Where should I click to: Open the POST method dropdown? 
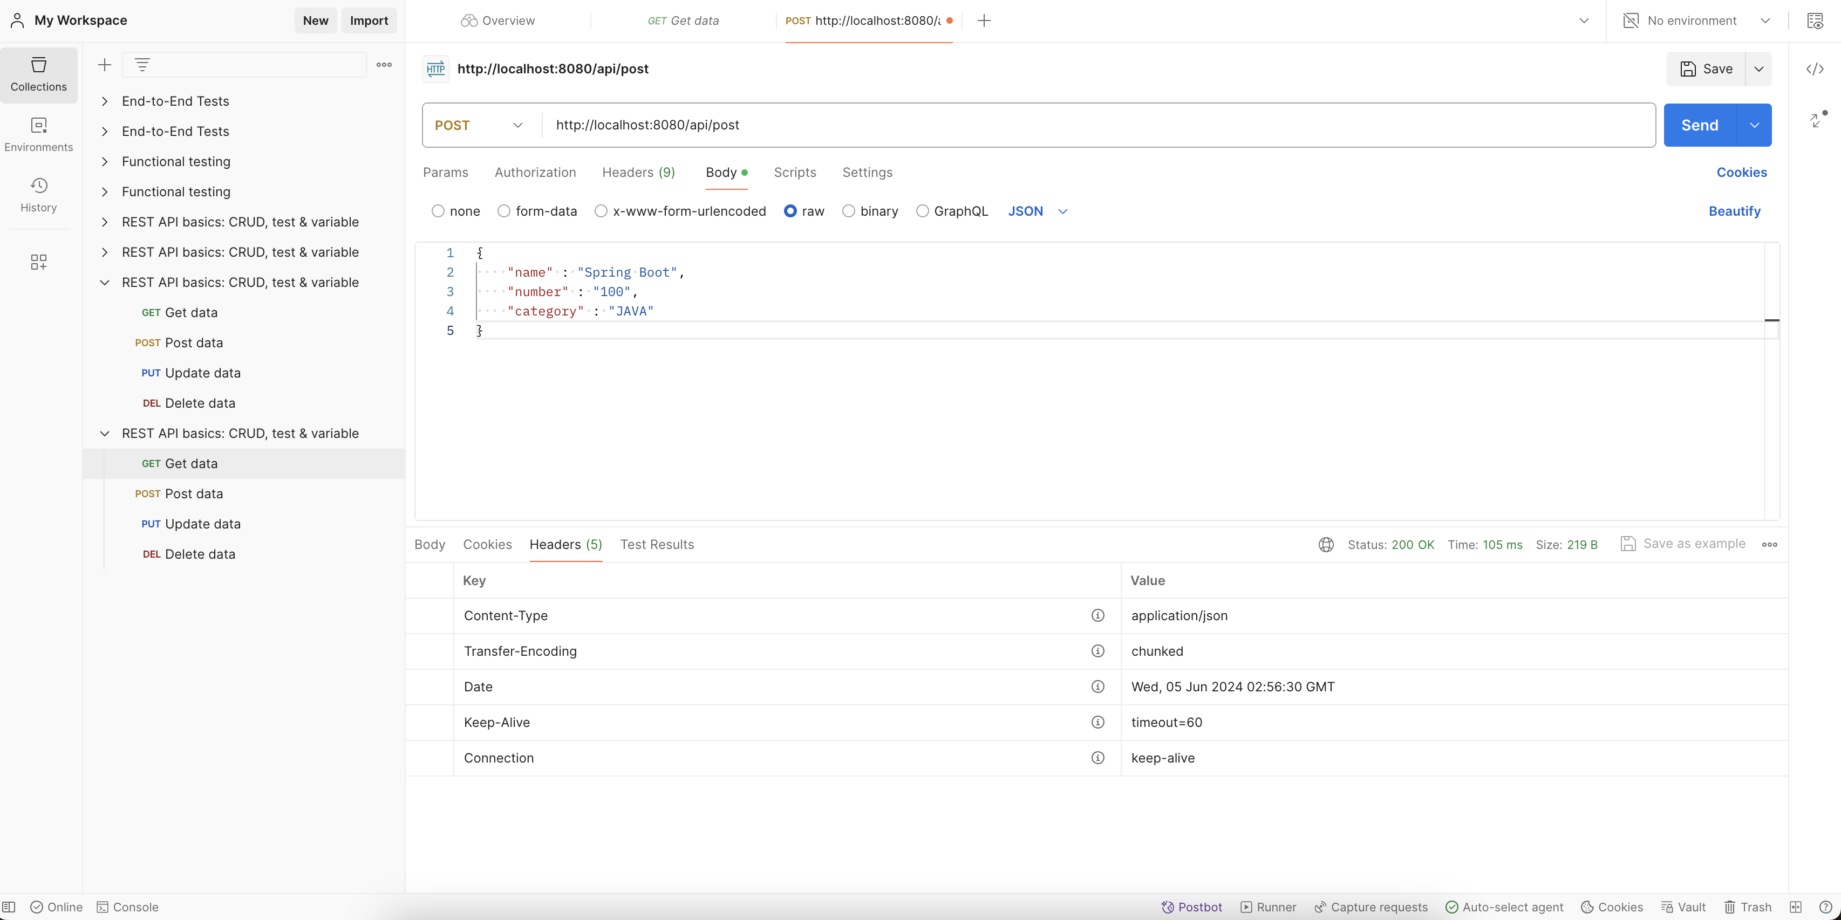coord(479,126)
